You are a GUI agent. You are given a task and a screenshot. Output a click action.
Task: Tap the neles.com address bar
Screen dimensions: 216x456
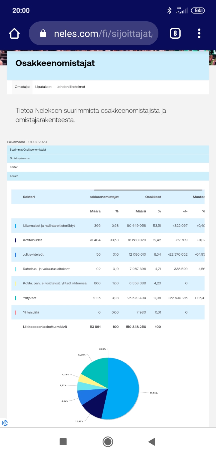[102, 34]
